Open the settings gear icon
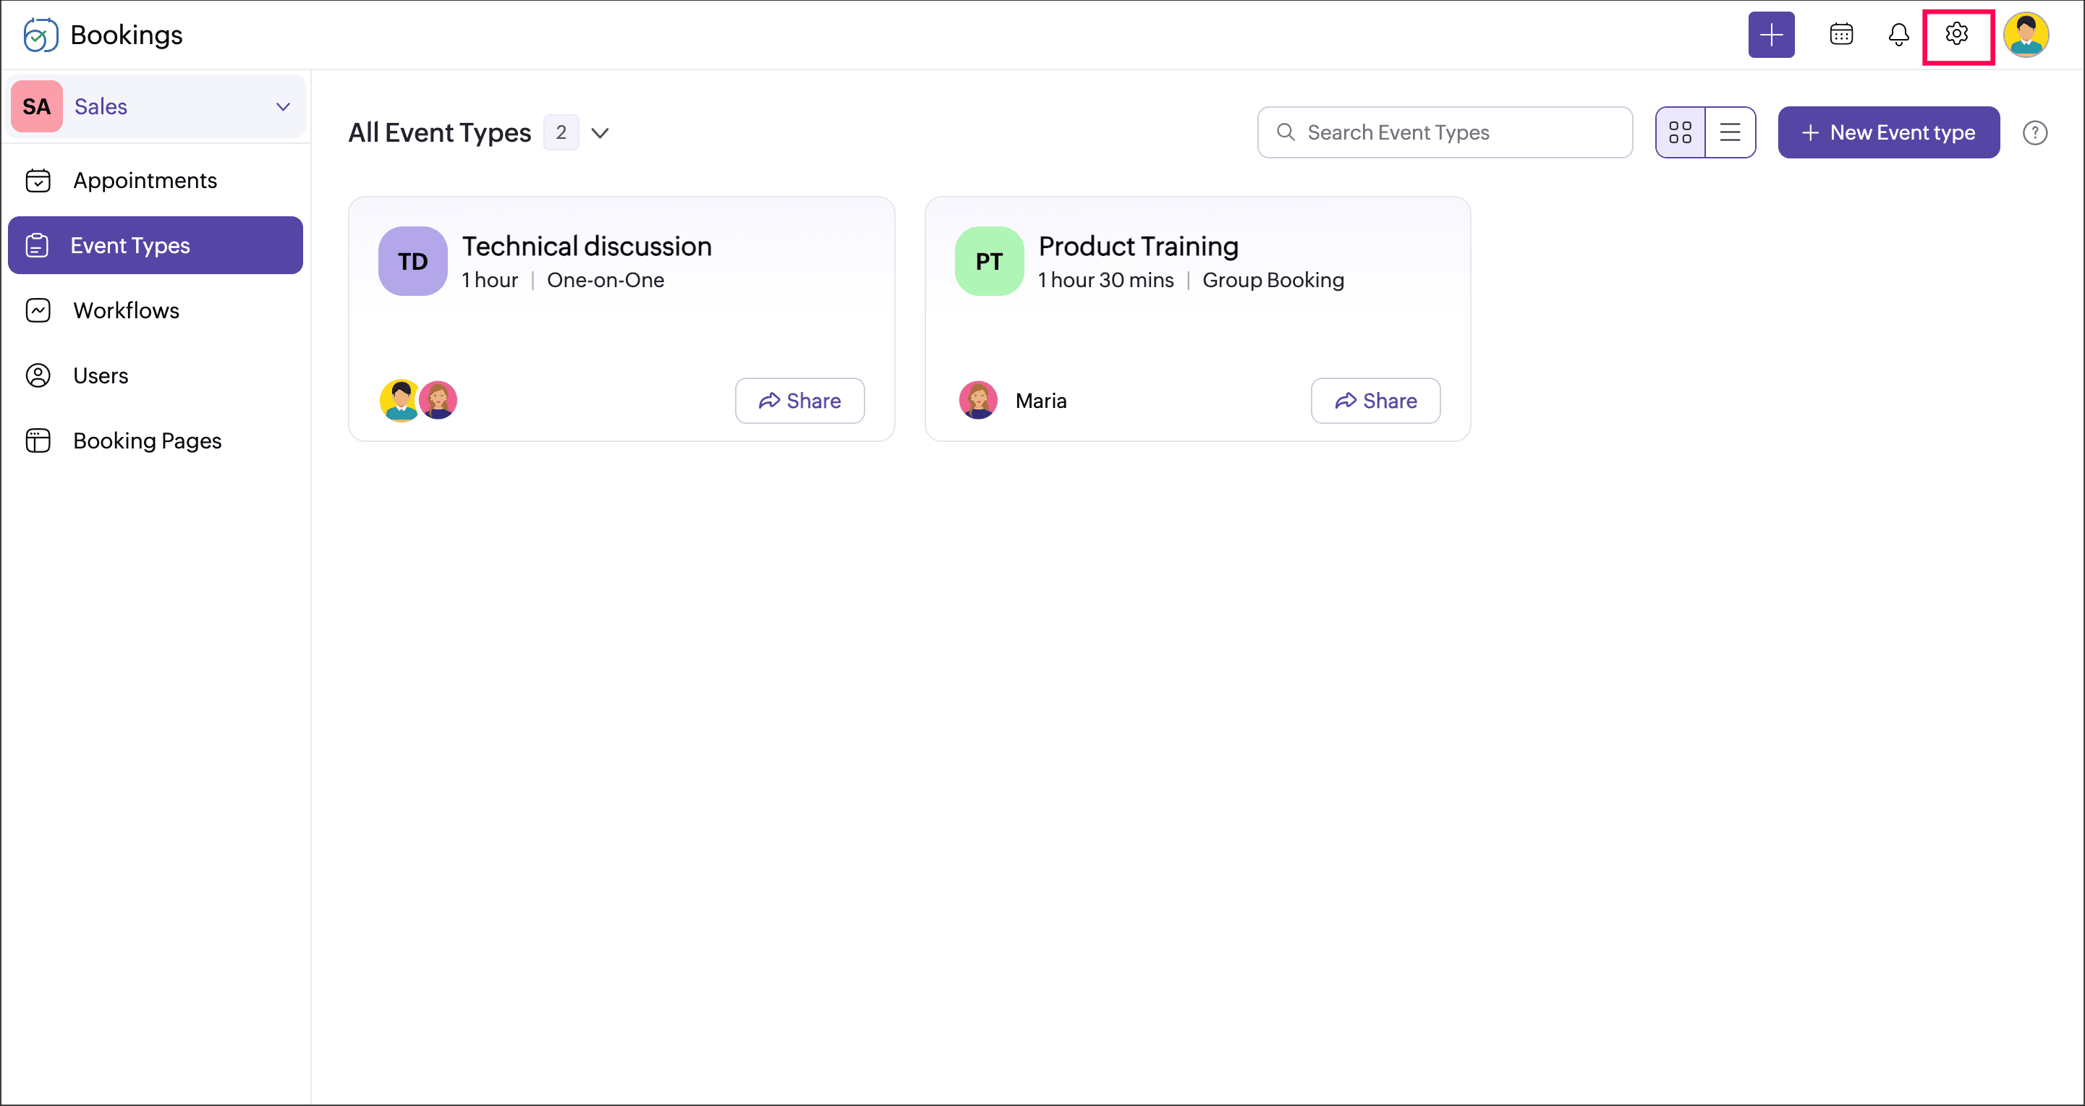This screenshot has height=1106, width=2085. (x=1957, y=34)
